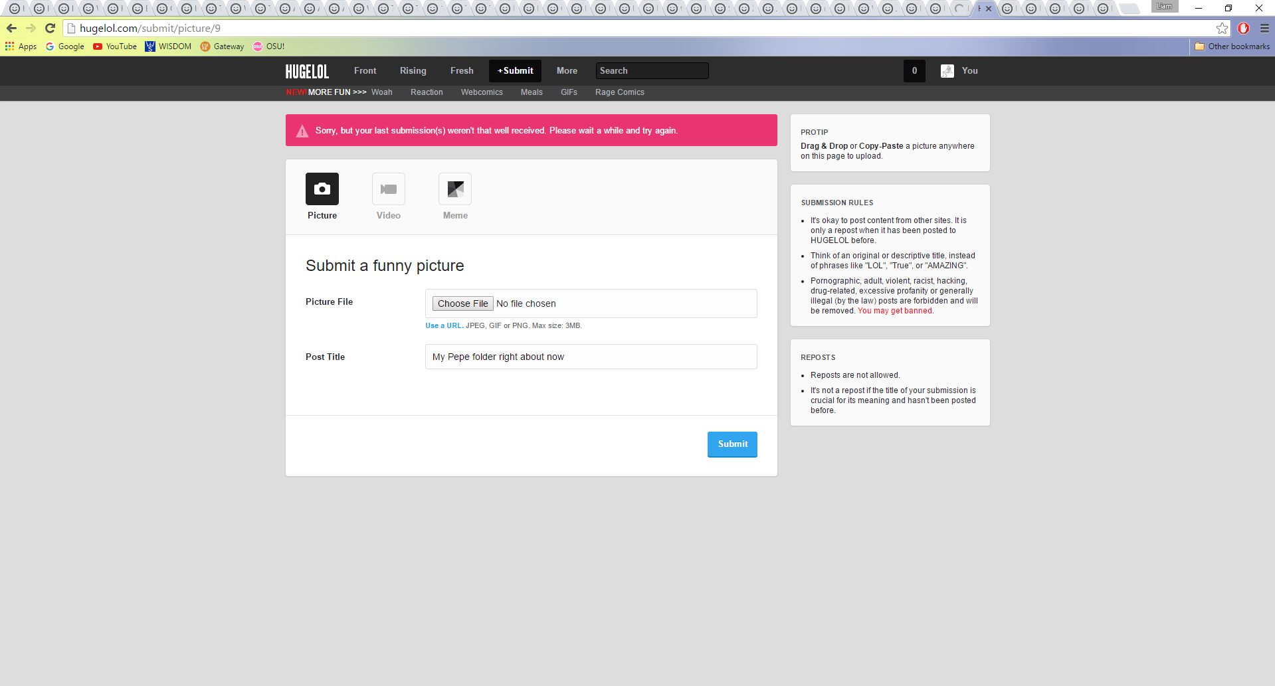This screenshot has height=686, width=1275.
Task: Go to Rising page tab
Action: 413,71
